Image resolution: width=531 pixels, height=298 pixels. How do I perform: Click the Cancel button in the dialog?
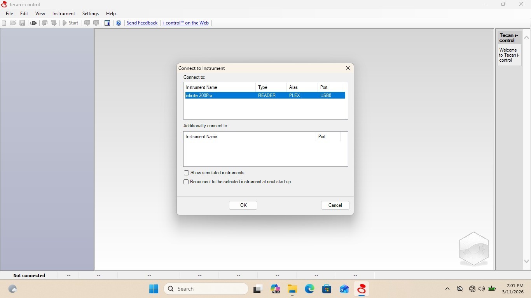point(335,205)
